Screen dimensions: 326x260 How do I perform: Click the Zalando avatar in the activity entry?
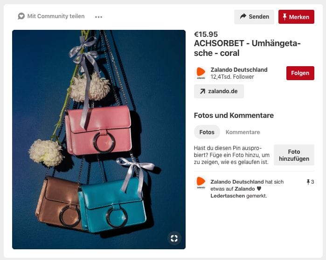pos(201,183)
